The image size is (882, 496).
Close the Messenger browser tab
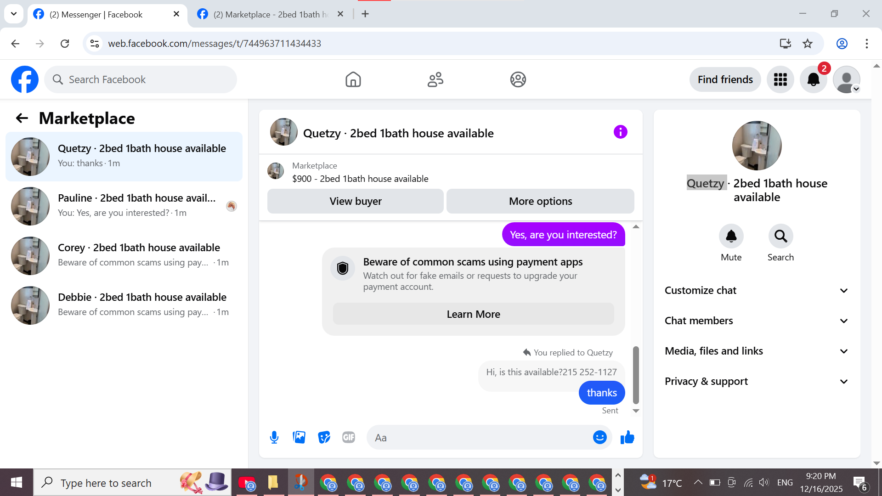coord(176,14)
